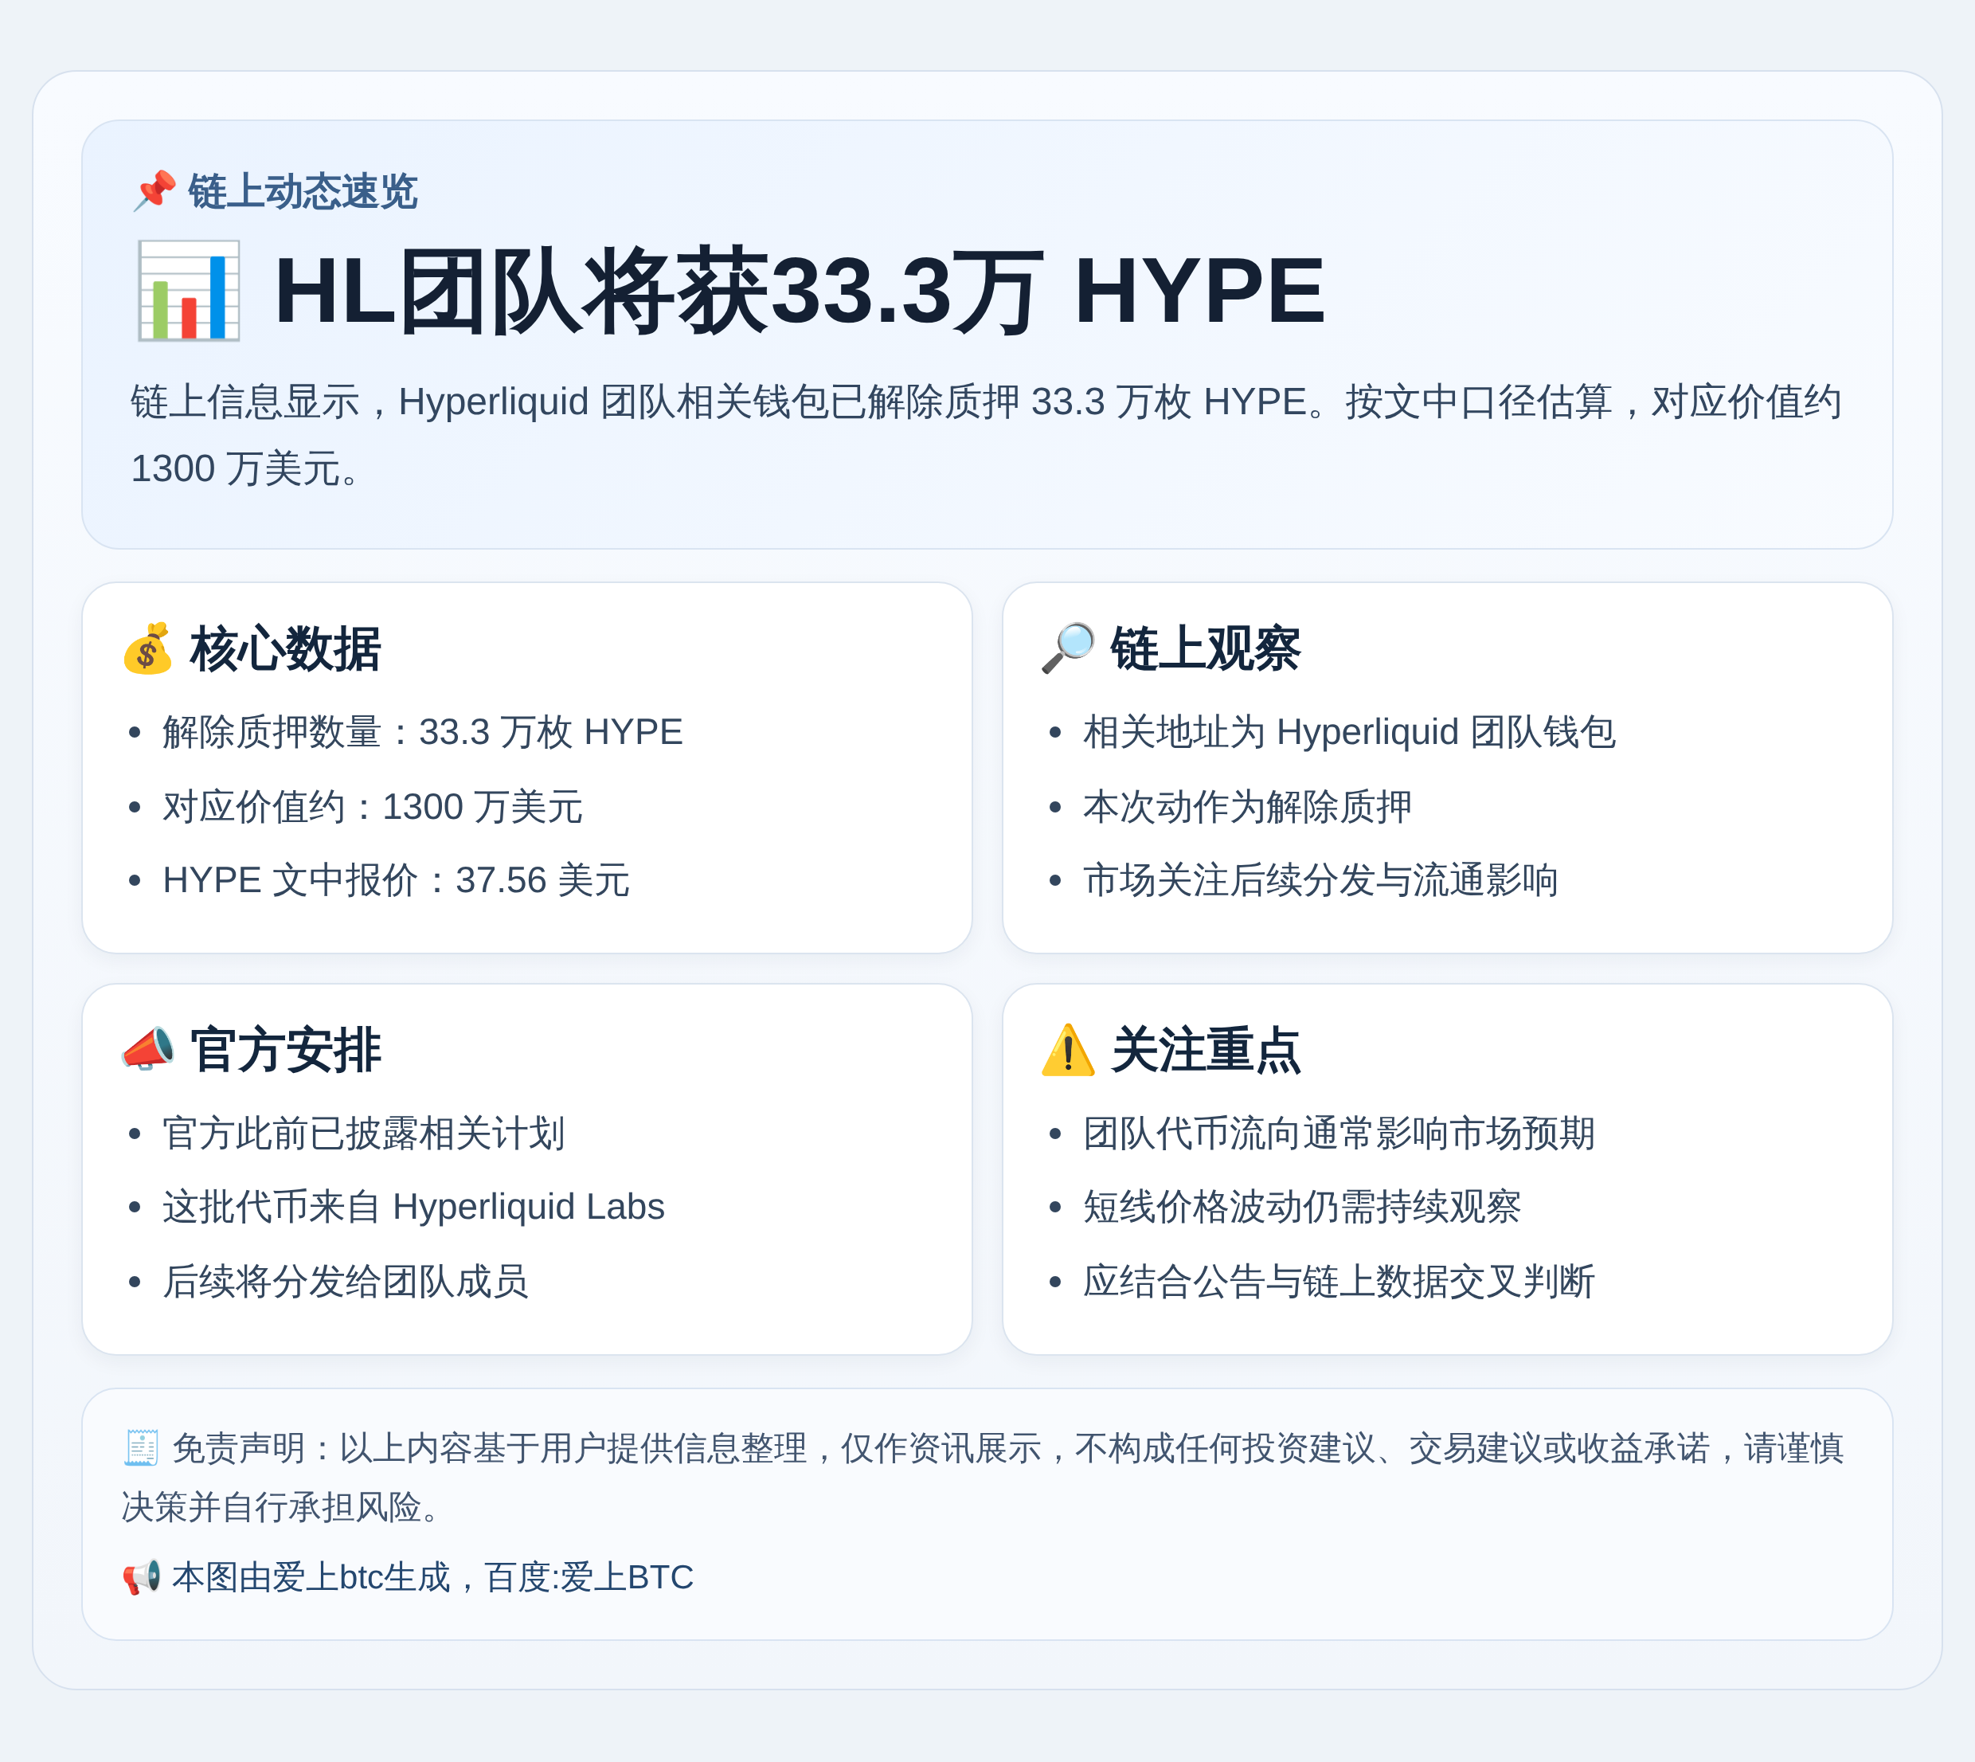The image size is (1975, 1762).
Task: Select 后续将分发给团队成员
Action: coord(346,1282)
